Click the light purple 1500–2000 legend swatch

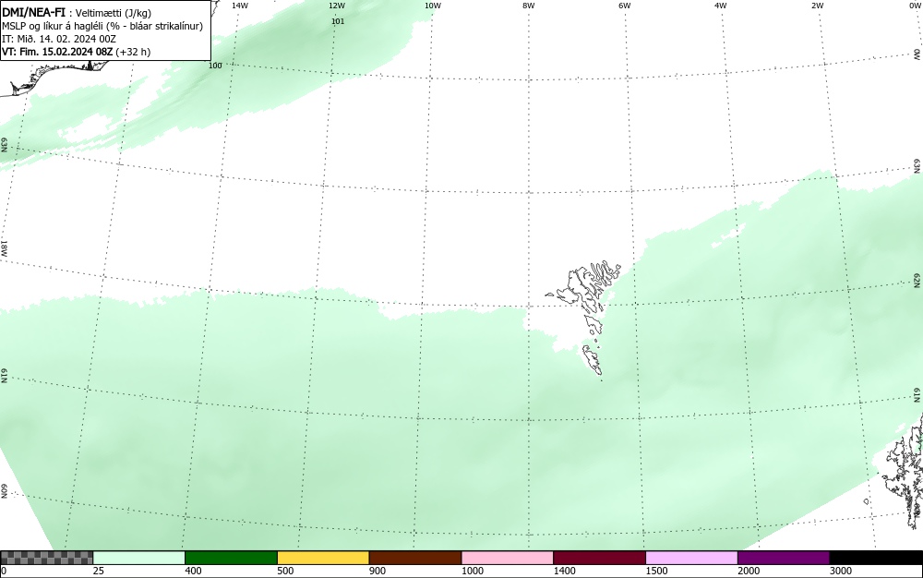[x=691, y=558]
